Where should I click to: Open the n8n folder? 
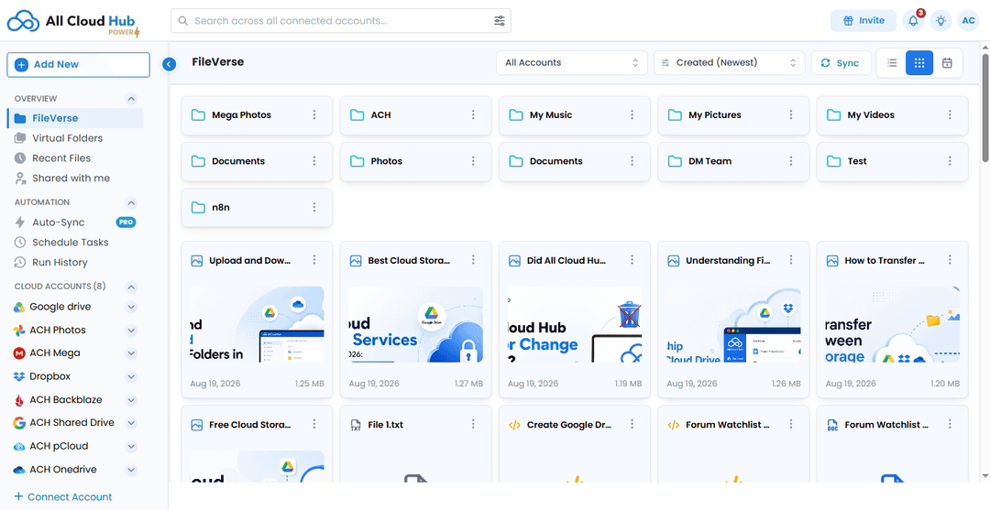(x=257, y=208)
